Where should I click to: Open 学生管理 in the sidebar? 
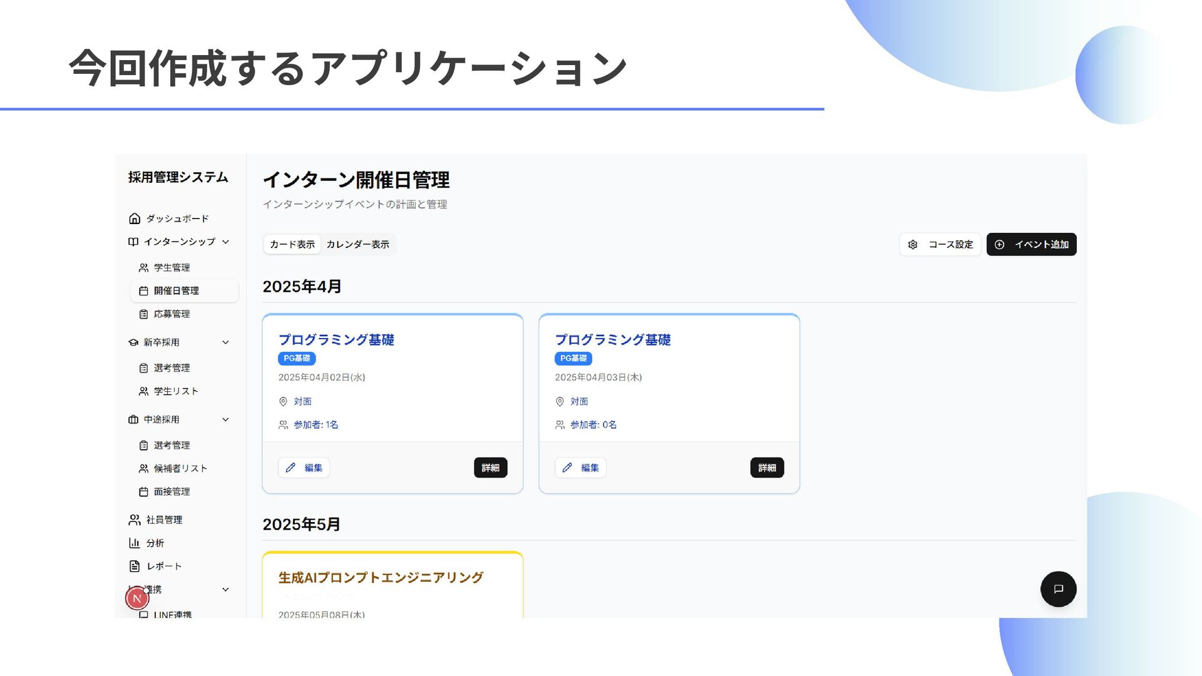coord(172,267)
